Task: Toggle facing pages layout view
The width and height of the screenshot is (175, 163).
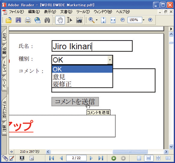Action: tap(168, 158)
